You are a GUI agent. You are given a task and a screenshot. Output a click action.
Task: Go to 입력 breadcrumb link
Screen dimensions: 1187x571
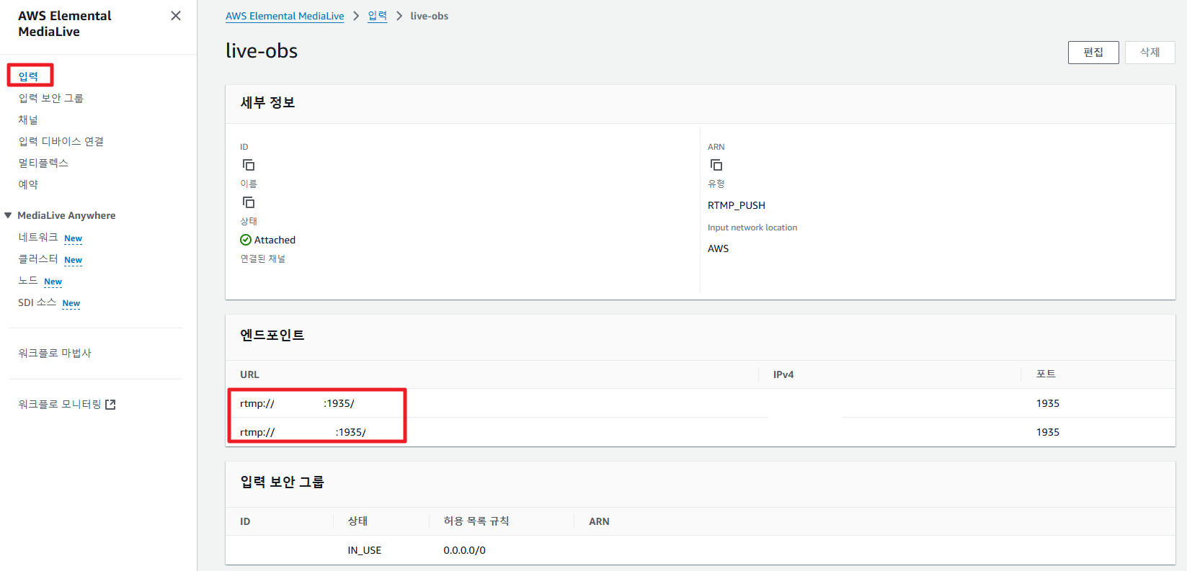point(378,16)
